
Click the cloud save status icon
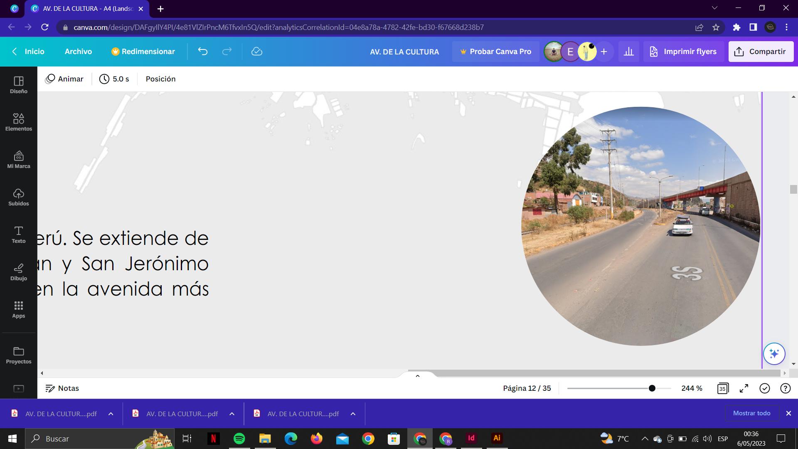pos(256,52)
